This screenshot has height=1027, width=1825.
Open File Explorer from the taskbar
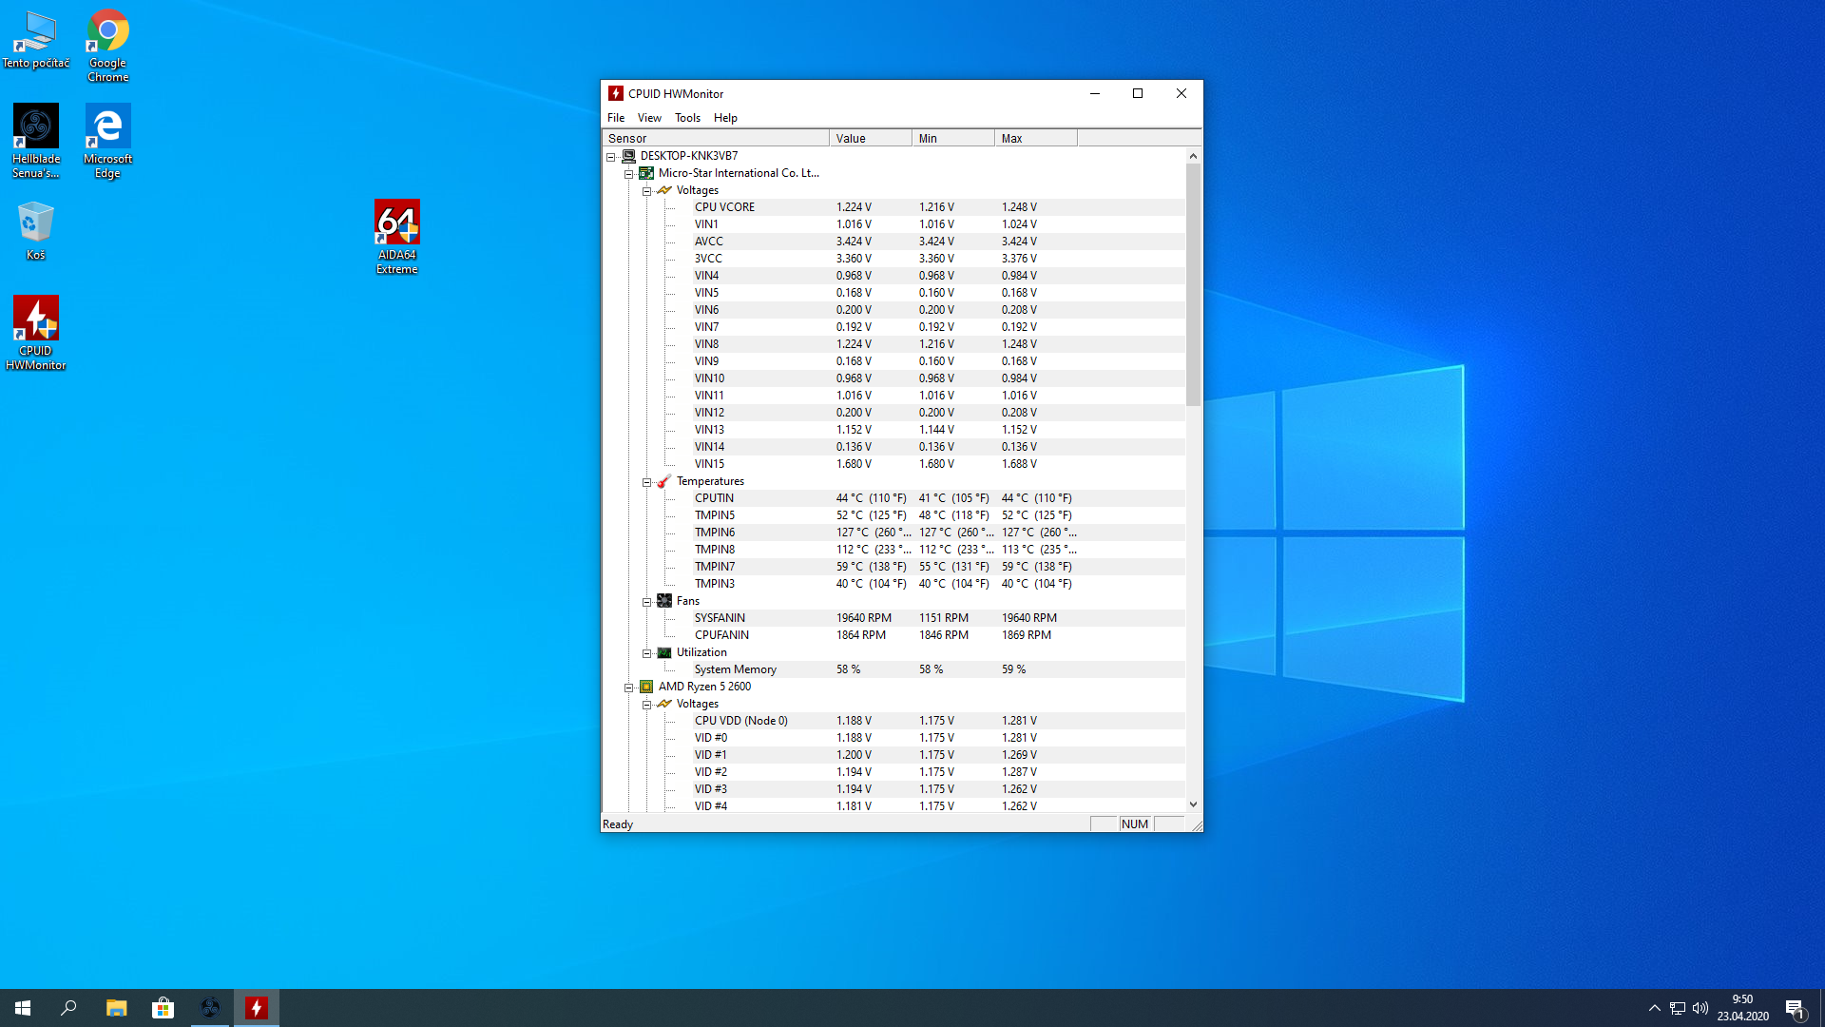tap(116, 1008)
